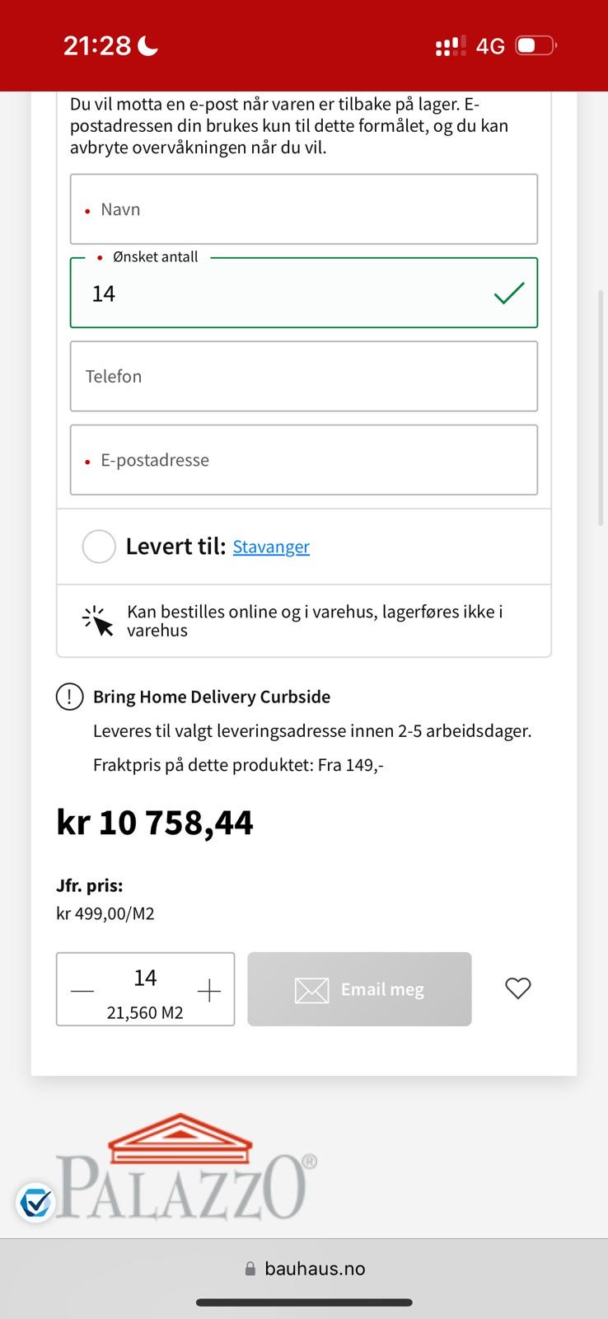Viewport: 608px width, 1319px height.
Task: Tap the click-cursor online order icon
Action: (x=97, y=622)
